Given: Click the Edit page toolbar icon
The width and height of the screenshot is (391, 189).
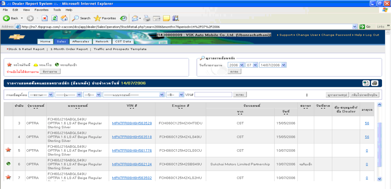Looking at the screenshot, I should (157, 18).
